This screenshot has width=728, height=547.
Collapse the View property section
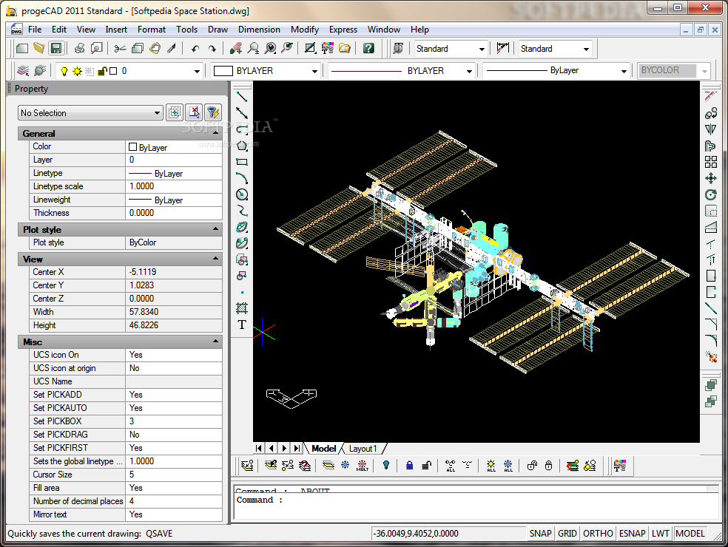tap(215, 259)
